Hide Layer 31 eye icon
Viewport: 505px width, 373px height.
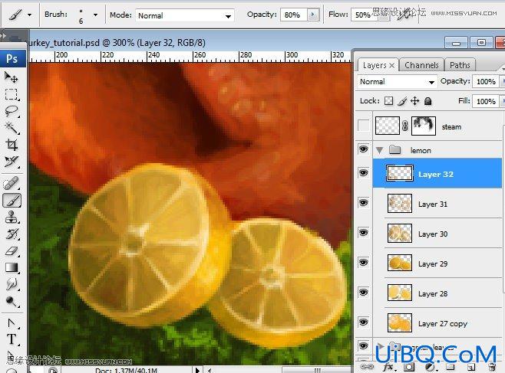click(363, 203)
